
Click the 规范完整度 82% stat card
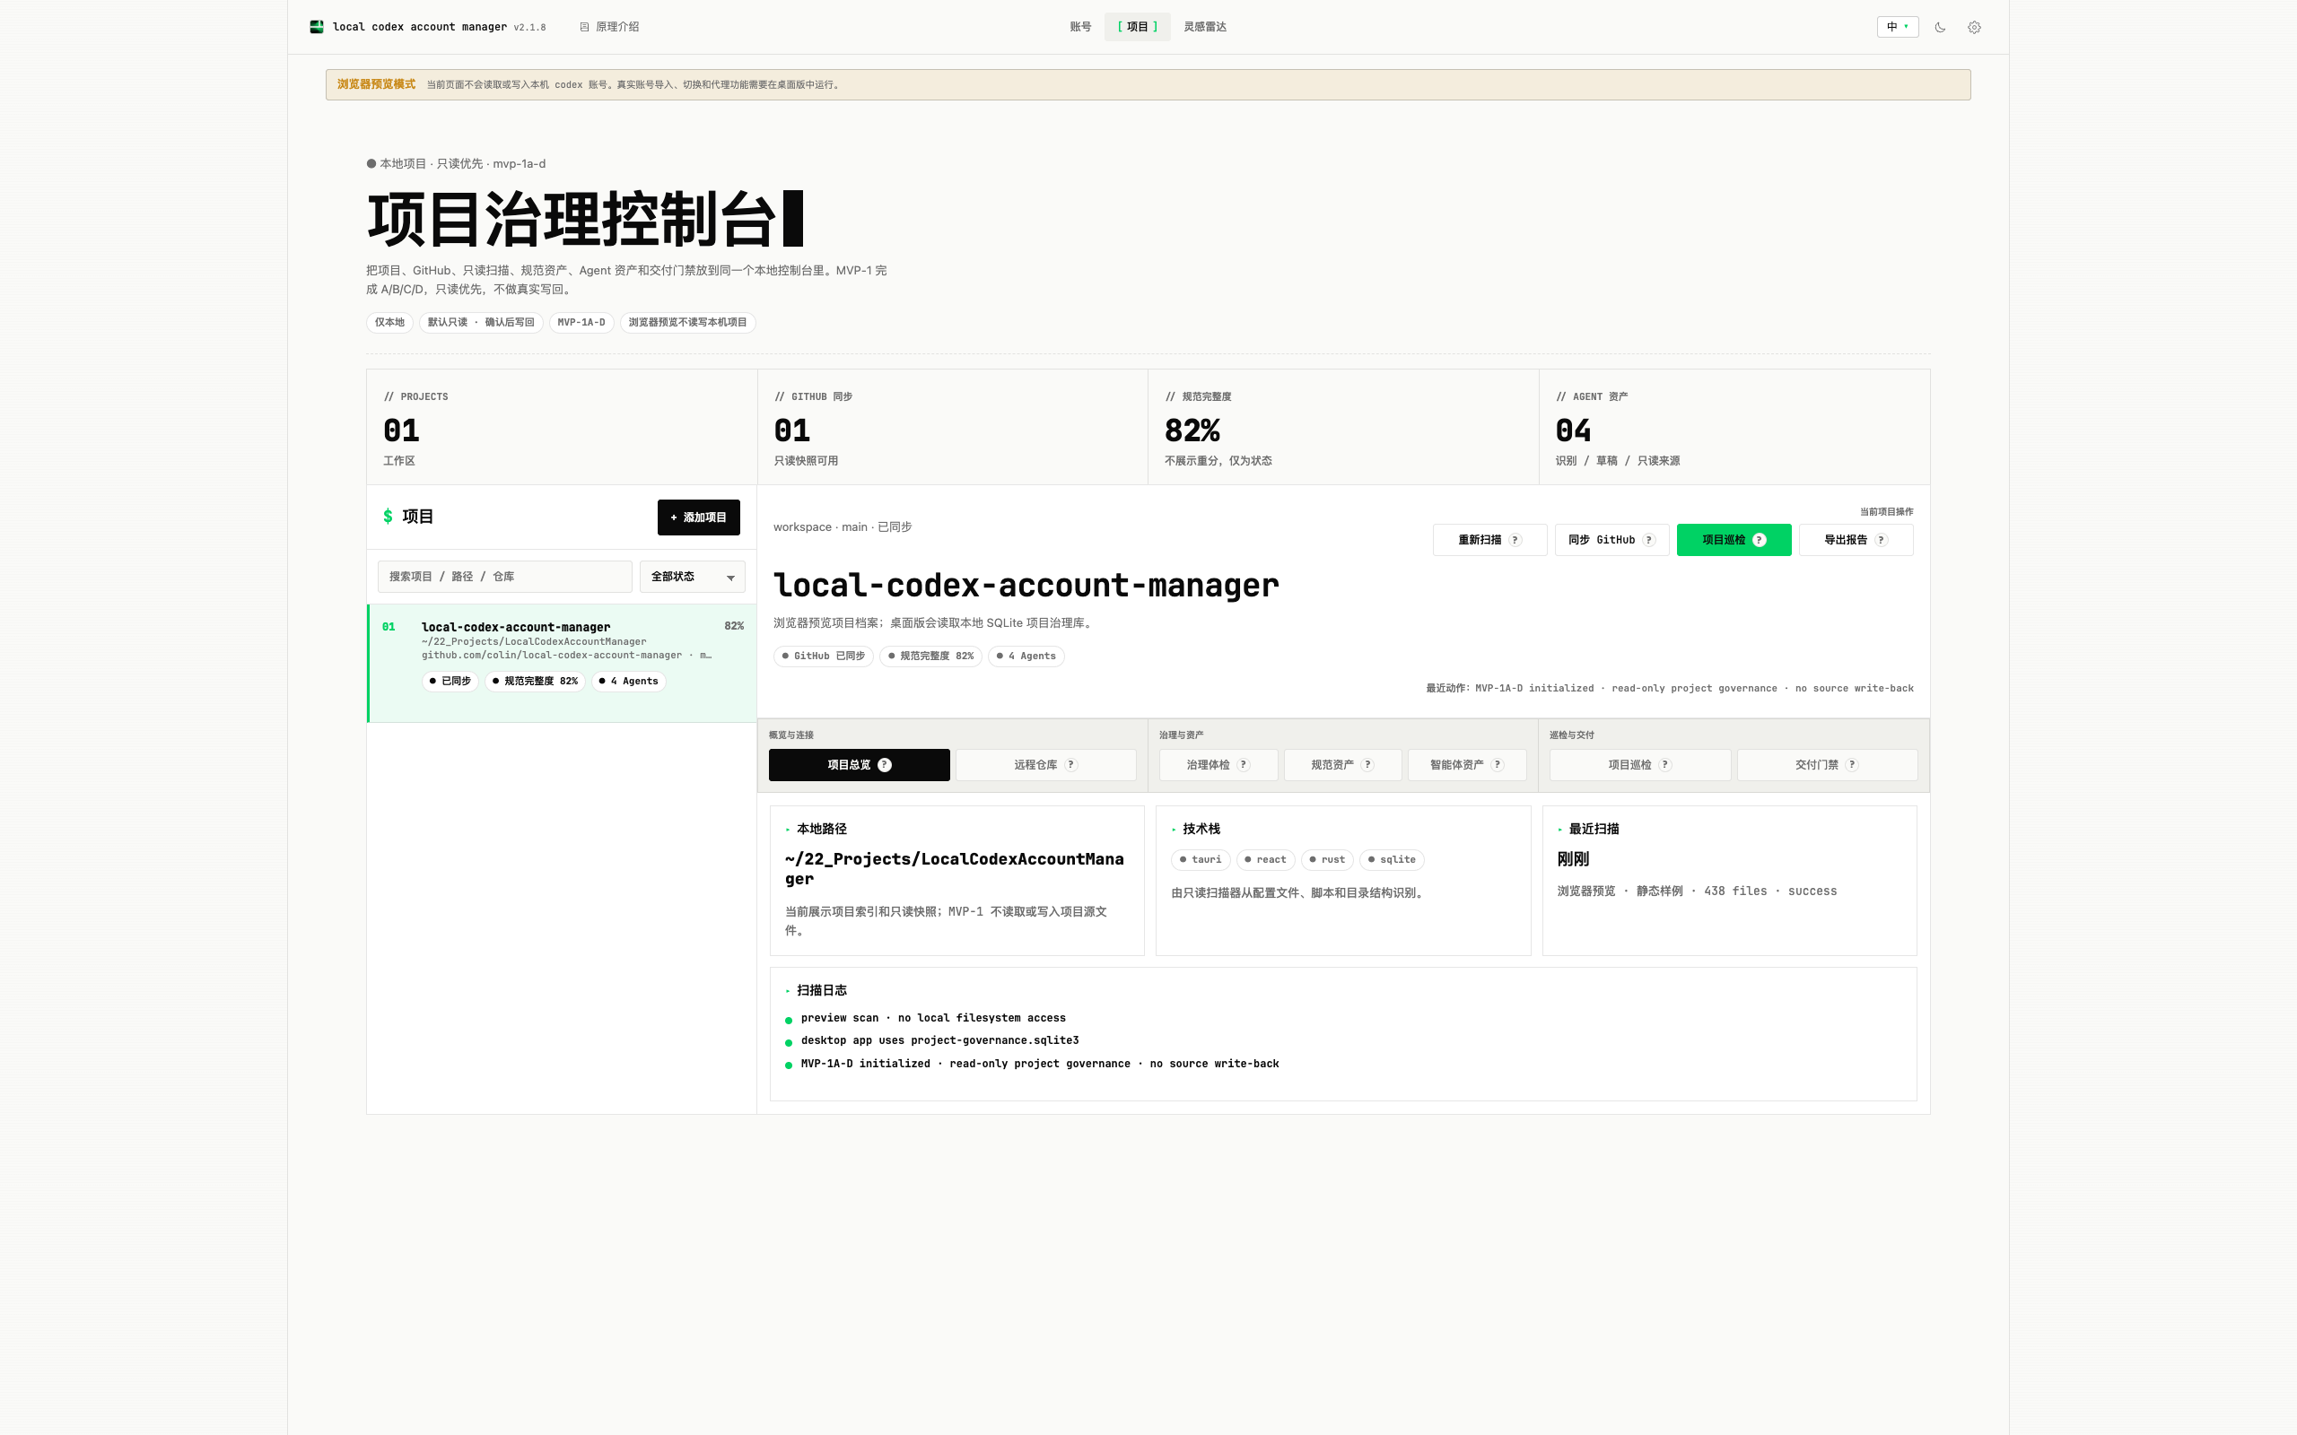1343,427
